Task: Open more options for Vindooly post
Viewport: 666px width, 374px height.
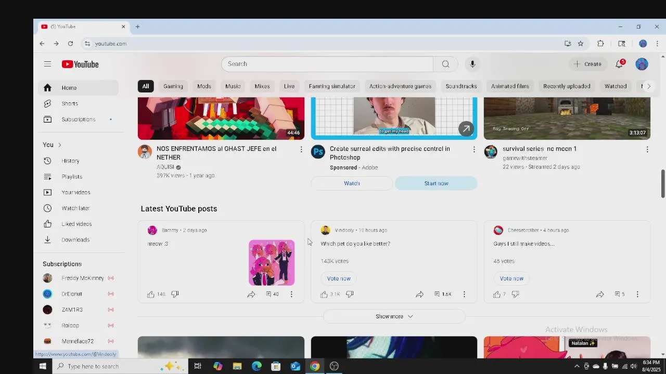Action: (464, 295)
